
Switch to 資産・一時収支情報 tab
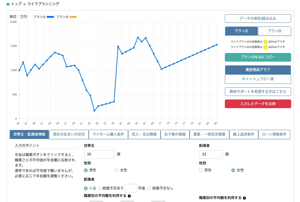(x=209, y=134)
